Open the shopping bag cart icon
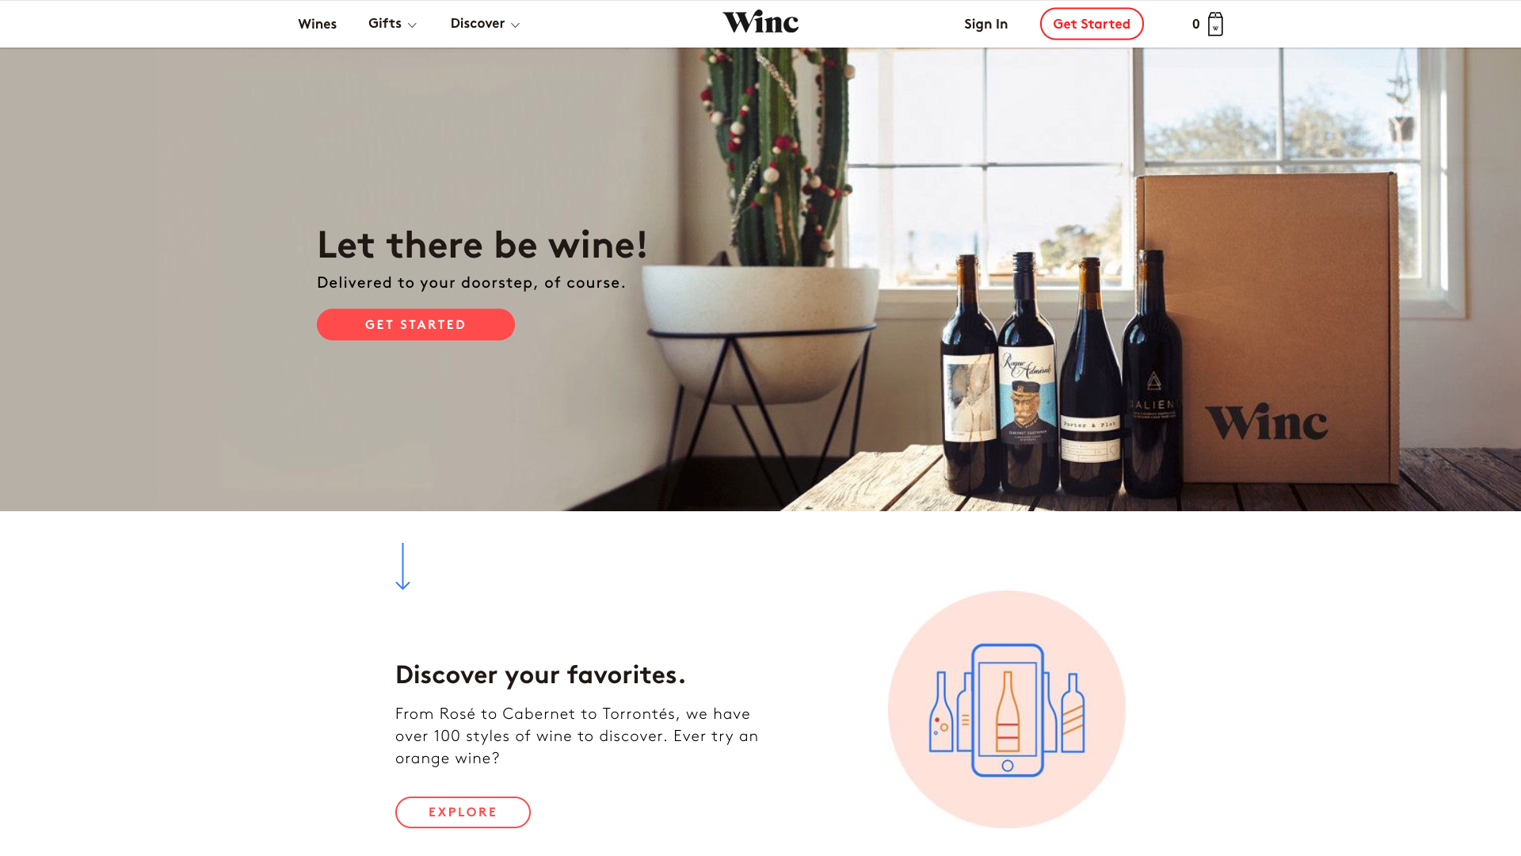Image resolution: width=1521 pixels, height=856 pixels. pos(1215,24)
